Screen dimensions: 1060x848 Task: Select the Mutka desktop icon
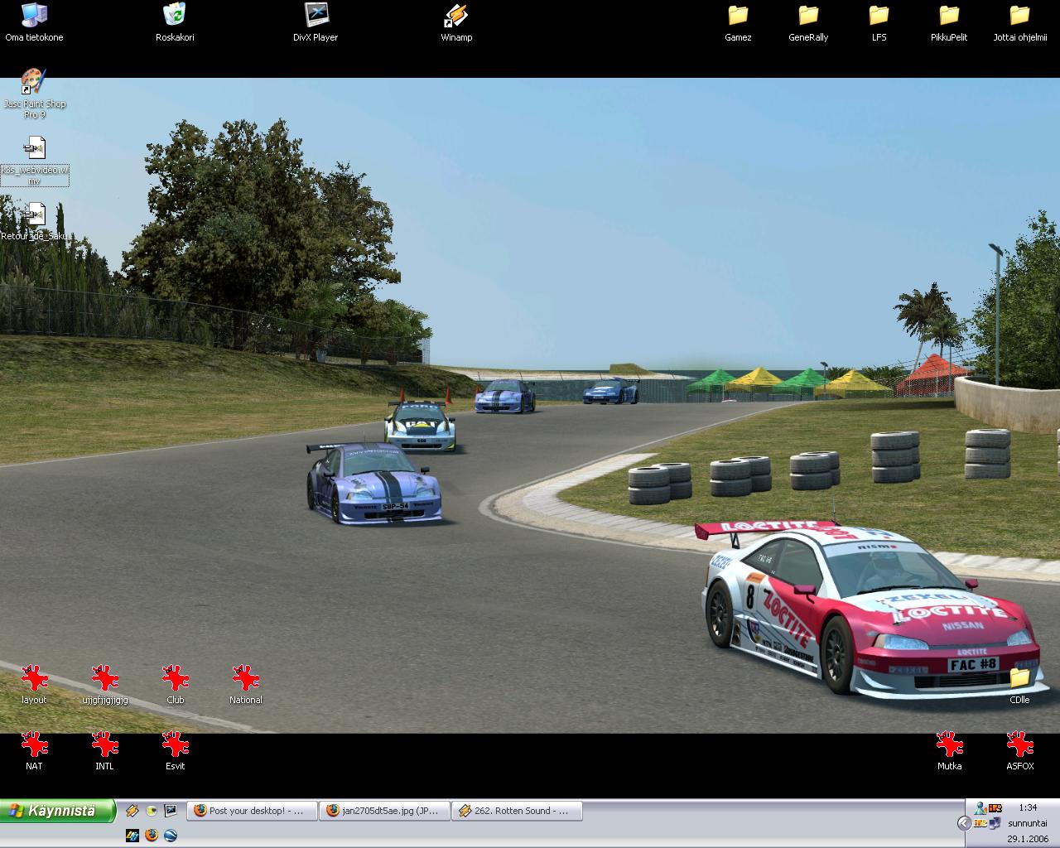[949, 751]
